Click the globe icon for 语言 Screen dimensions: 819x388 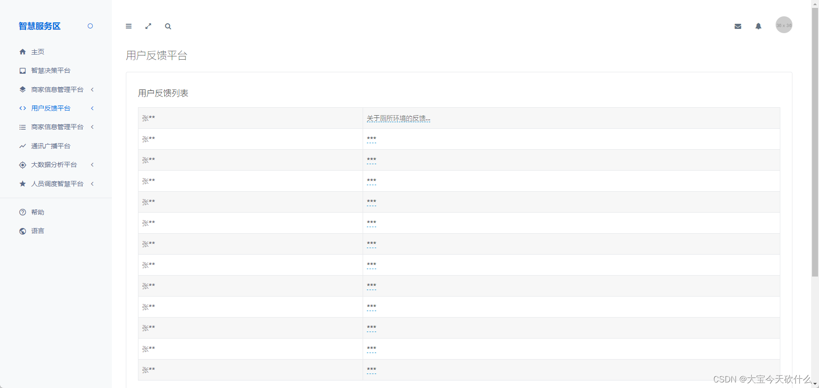[x=22, y=231]
